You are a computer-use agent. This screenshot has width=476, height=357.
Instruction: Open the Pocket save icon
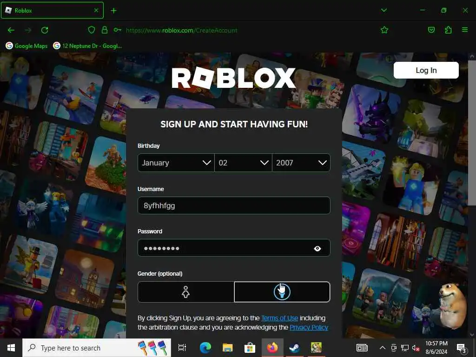pyautogui.click(x=431, y=30)
